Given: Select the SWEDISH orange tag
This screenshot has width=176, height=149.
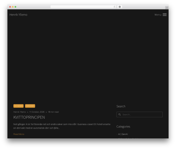Looking at the screenshot, I should pyautogui.click(x=30, y=106).
